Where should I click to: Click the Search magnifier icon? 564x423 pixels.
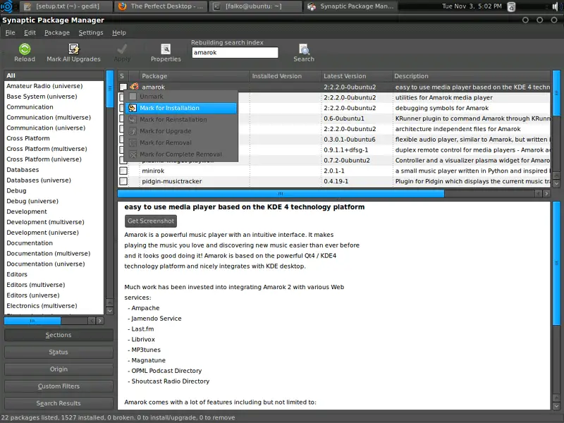(x=304, y=49)
